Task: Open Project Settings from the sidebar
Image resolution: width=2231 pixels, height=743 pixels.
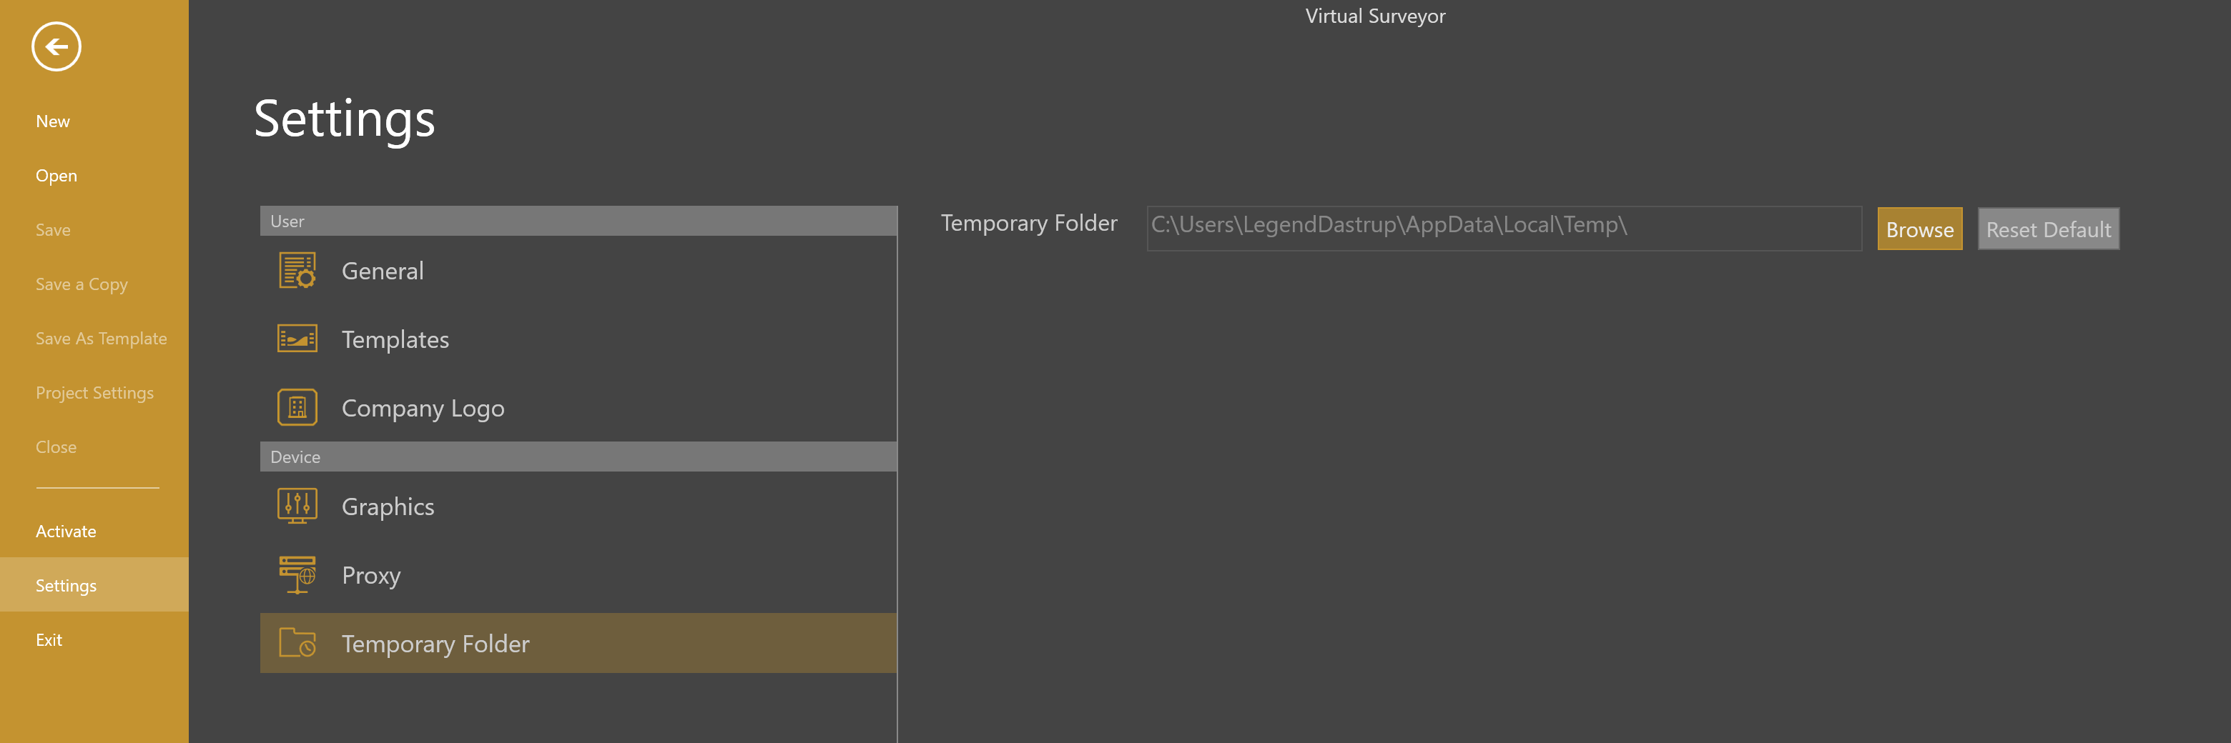Action: click(94, 392)
